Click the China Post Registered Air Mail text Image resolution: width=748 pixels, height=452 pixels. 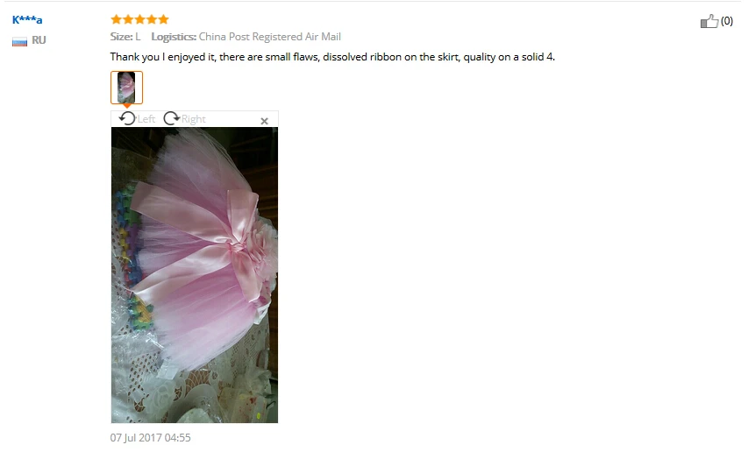269,37
